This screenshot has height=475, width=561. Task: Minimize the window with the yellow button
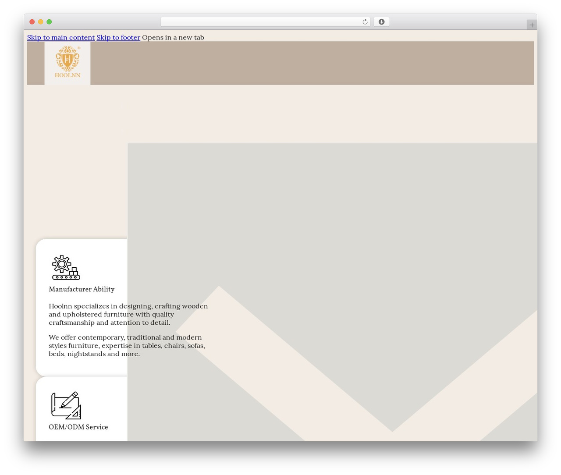pos(41,22)
